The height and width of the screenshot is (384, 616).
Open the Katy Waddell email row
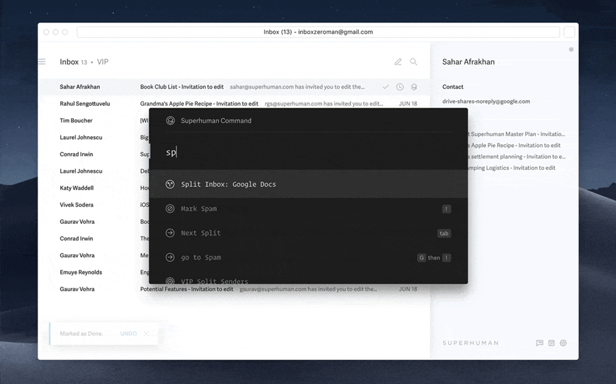click(94, 188)
